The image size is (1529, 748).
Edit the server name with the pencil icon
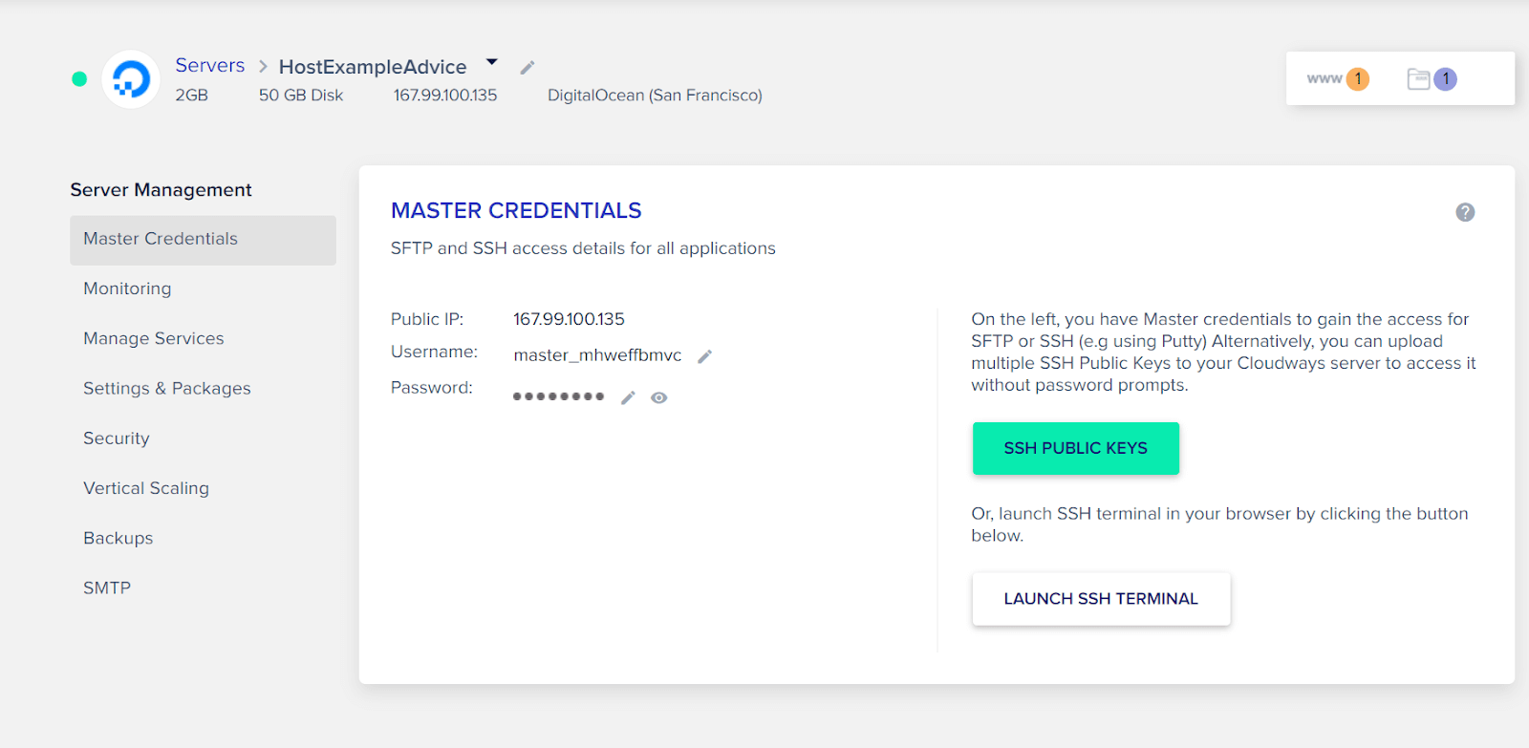tap(527, 68)
